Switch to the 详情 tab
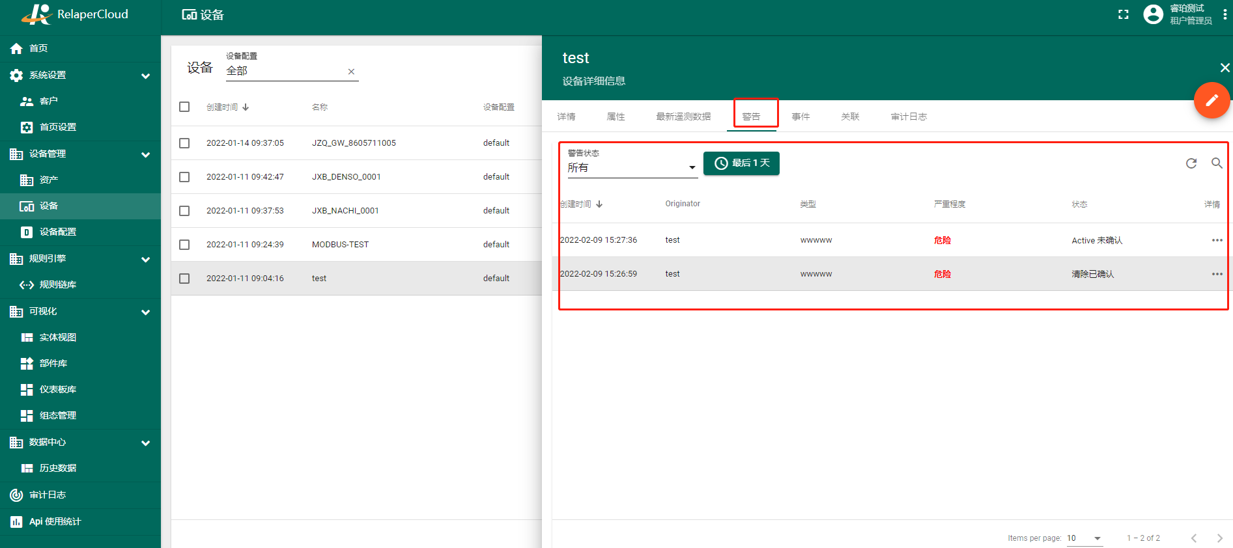Image resolution: width=1233 pixels, height=548 pixels. (x=566, y=116)
